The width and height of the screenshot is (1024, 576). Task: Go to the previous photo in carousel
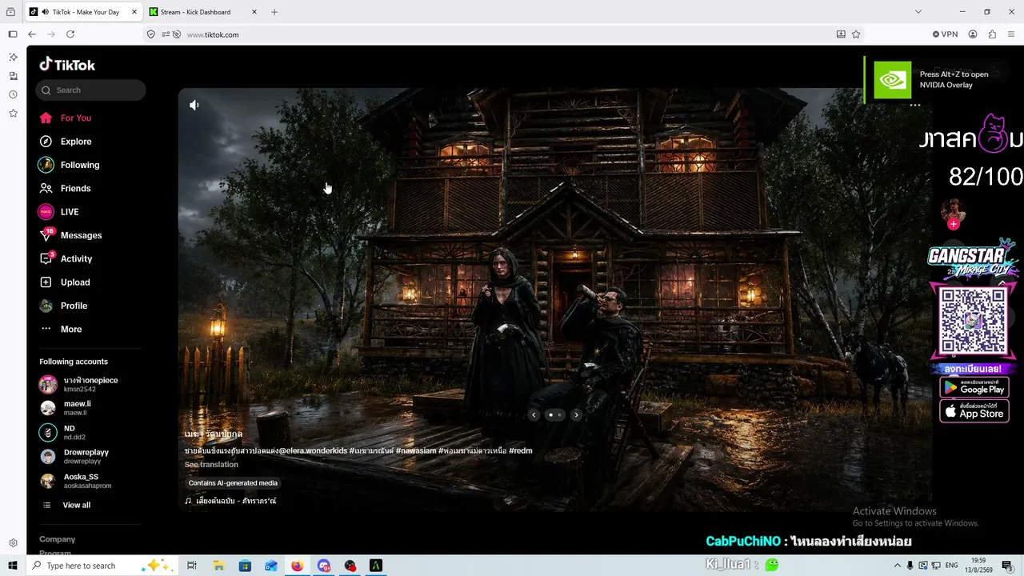click(x=534, y=414)
